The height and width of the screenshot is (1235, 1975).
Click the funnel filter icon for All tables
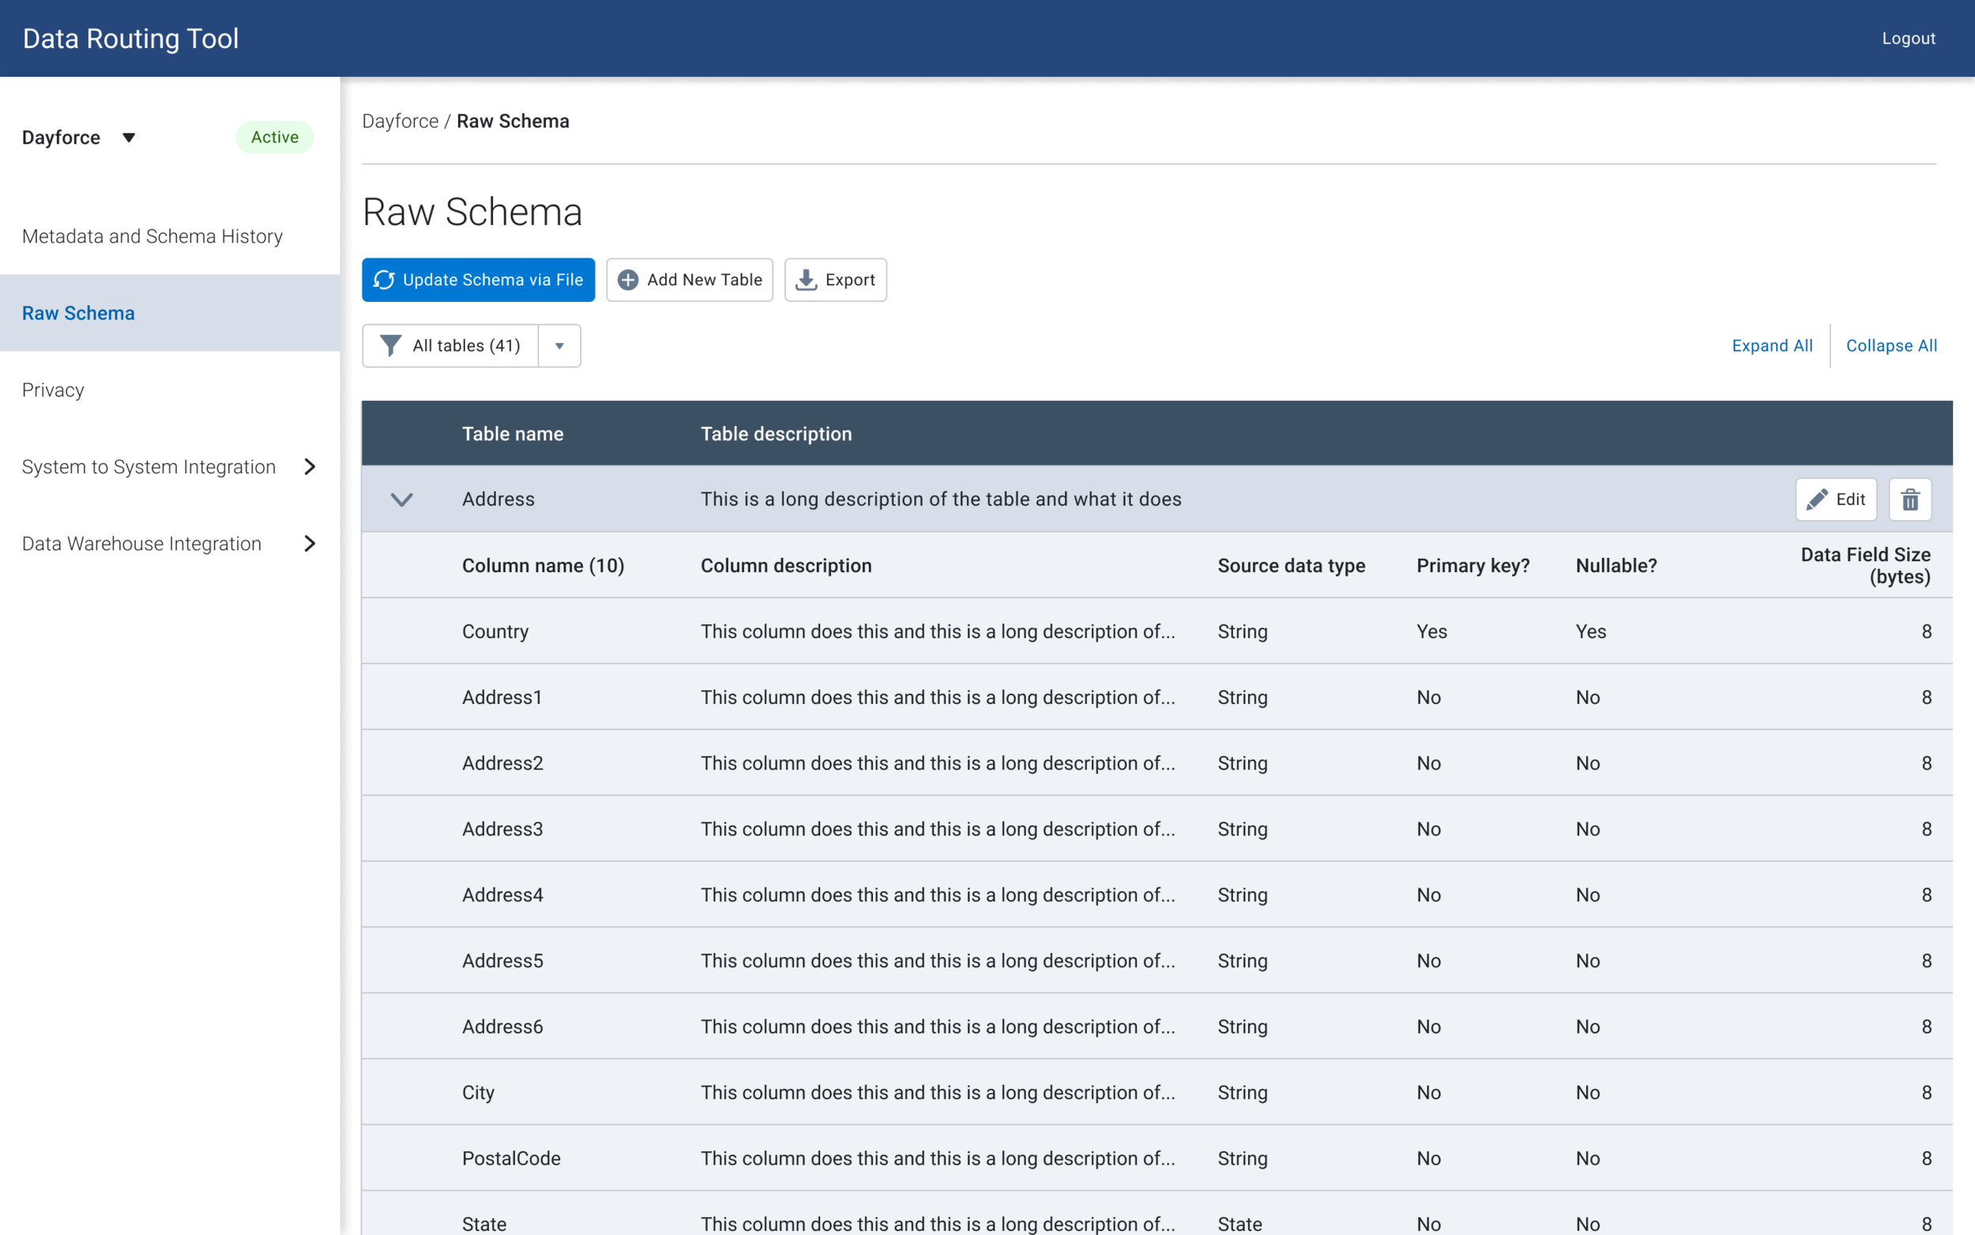click(390, 345)
